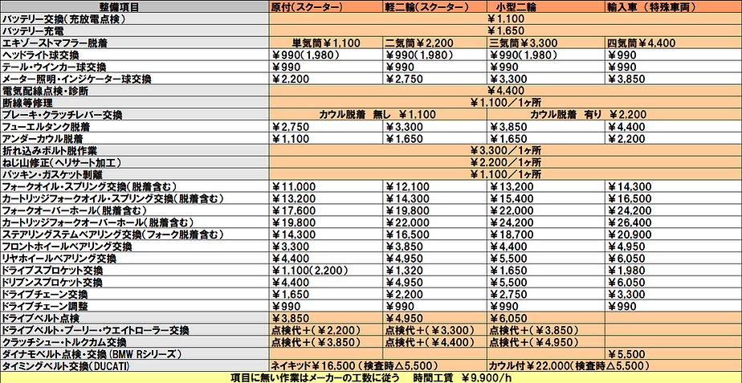Screen dimensions: 742x383
Task: Select the フロントホイールベアリング交換 row label
Action: (134, 247)
